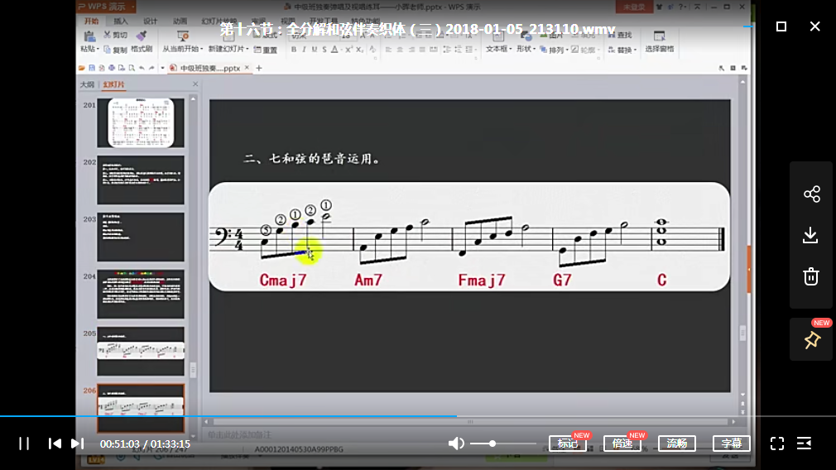The image size is (836, 470).
Task: Click the share icon in side panel
Action: 811,194
